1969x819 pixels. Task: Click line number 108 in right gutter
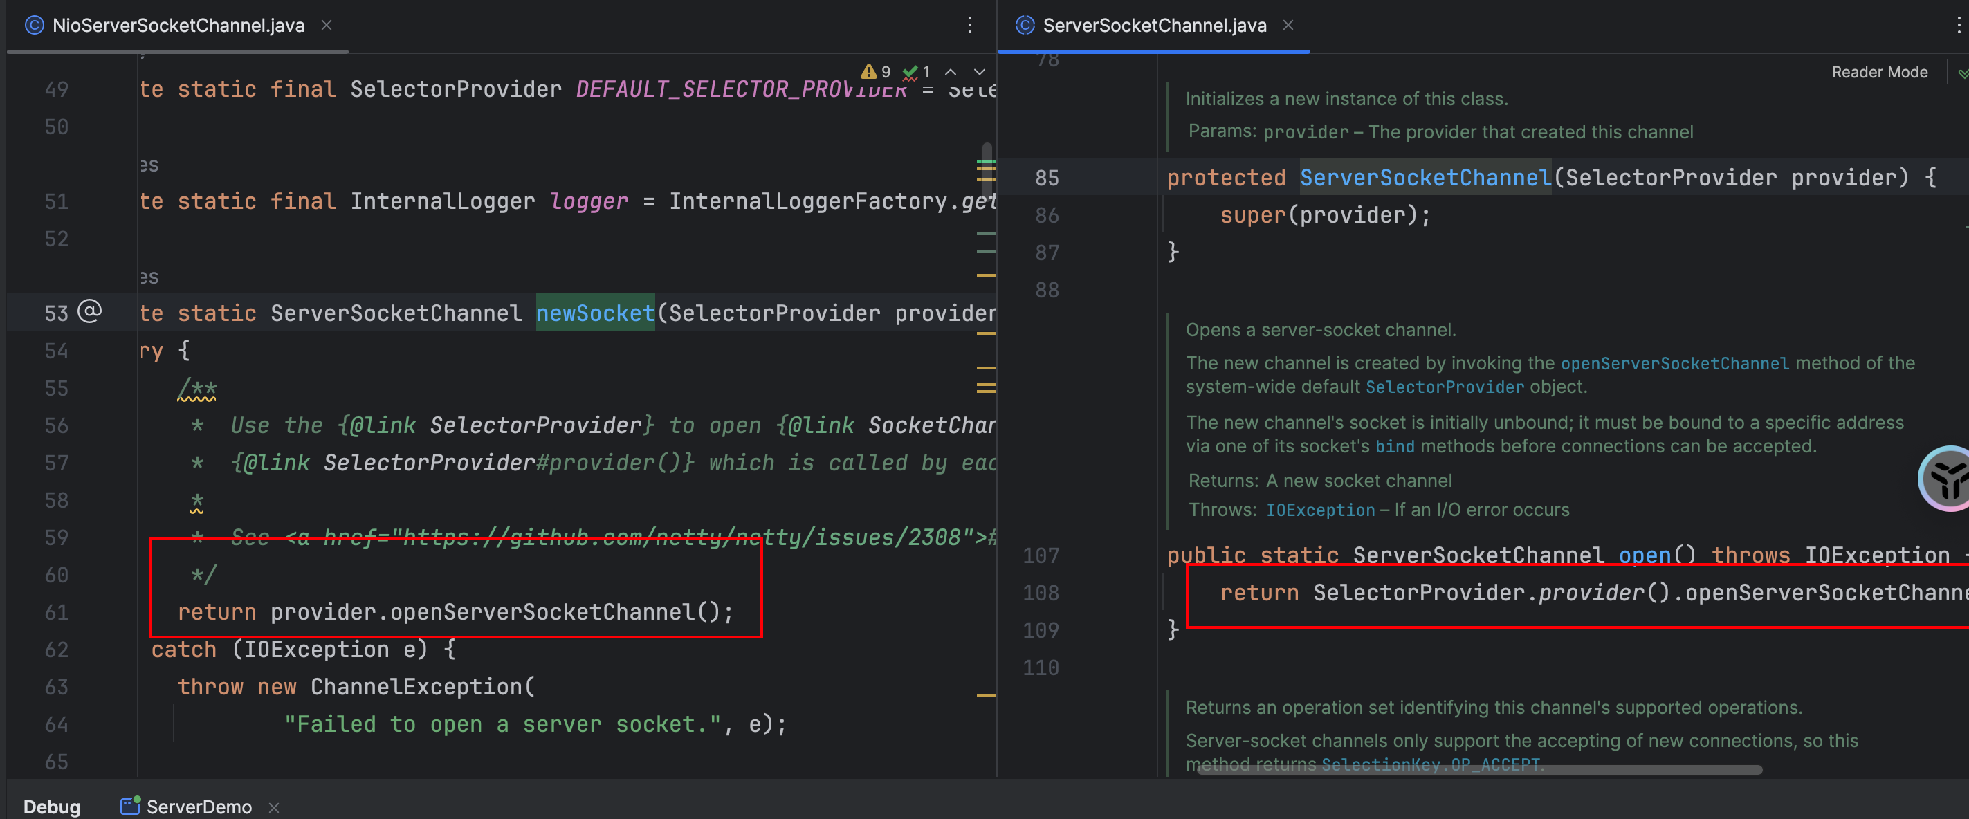[1041, 593]
